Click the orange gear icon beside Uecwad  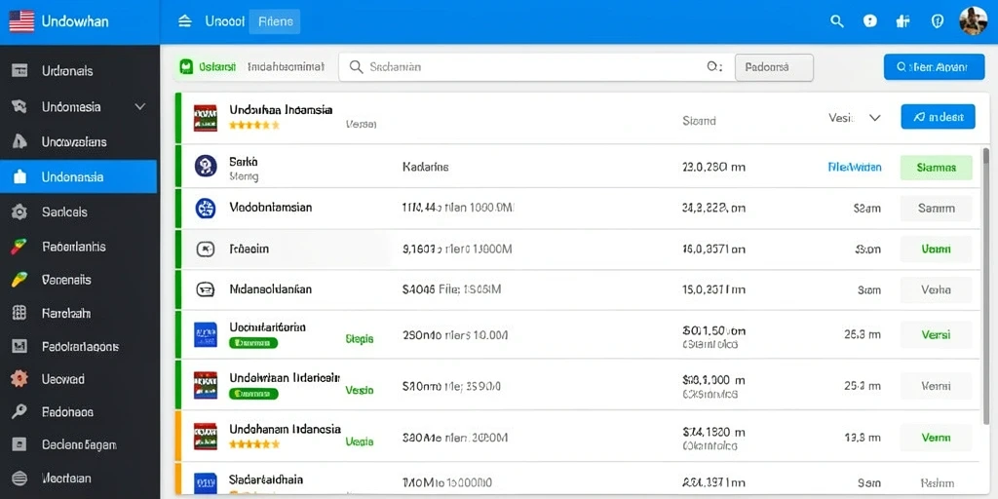[x=19, y=379]
